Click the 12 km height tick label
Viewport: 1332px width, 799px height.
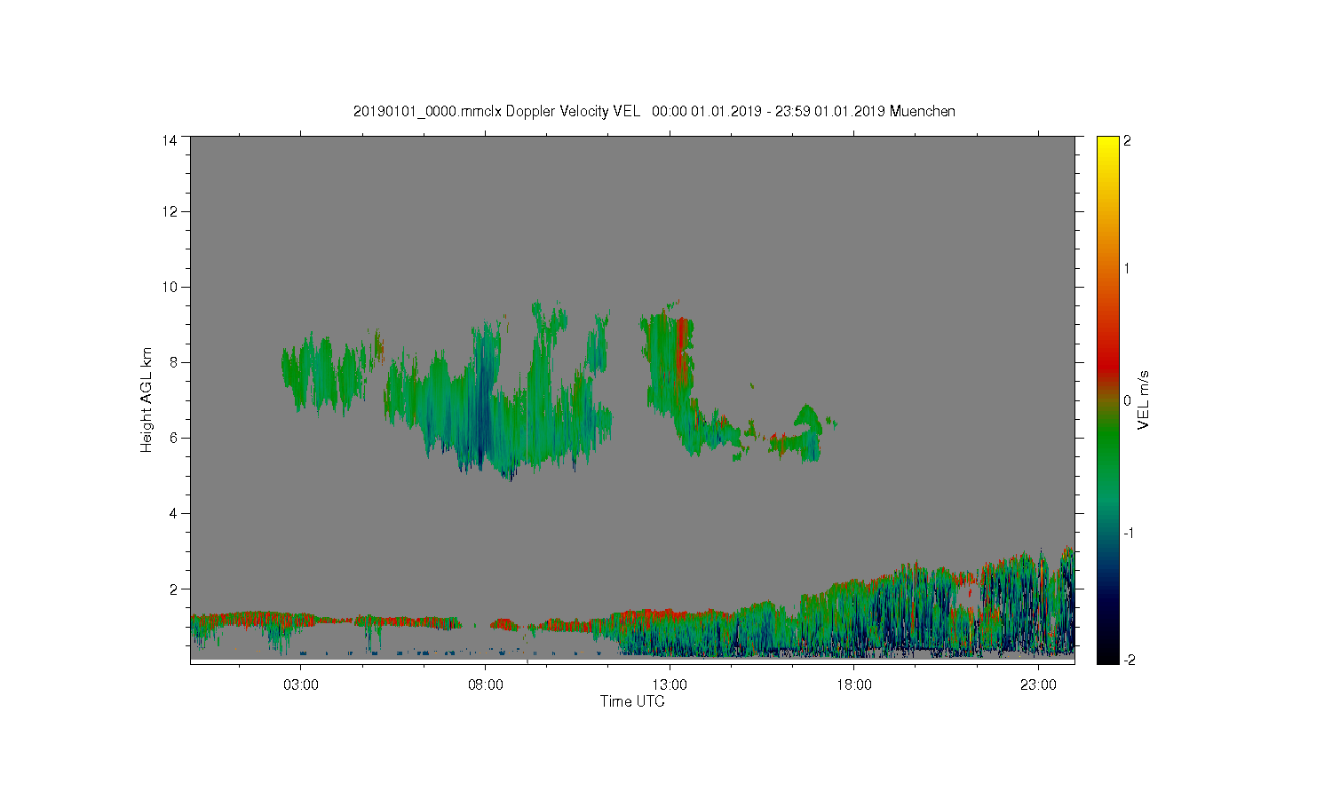click(x=170, y=211)
